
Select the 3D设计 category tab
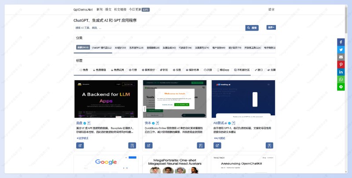pyautogui.click(x=120, y=47)
